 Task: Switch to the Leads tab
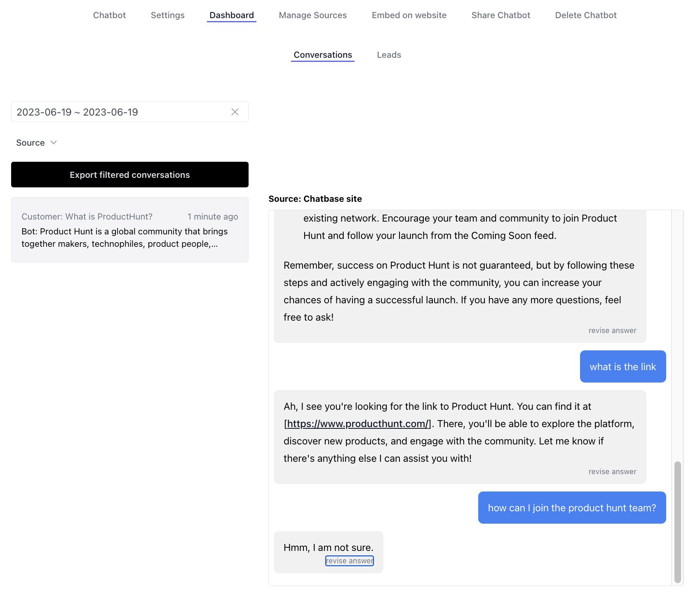click(389, 54)
